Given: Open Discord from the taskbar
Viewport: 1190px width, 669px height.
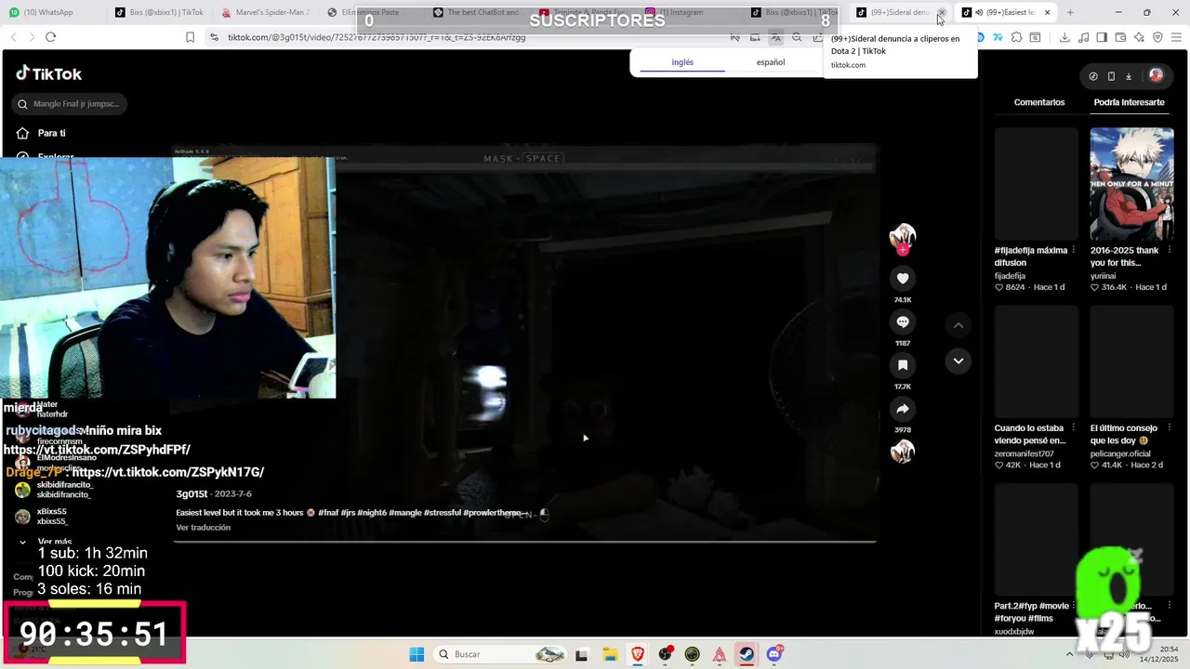Looking at the screenshot, I should click(774, 654).
